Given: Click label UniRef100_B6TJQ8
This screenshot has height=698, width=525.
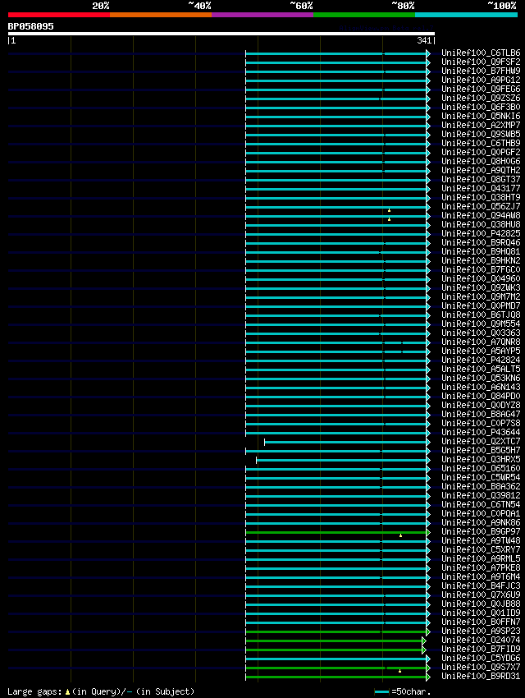Looking at the screenshot, I should pyautogui.click(x=481, y=315).
